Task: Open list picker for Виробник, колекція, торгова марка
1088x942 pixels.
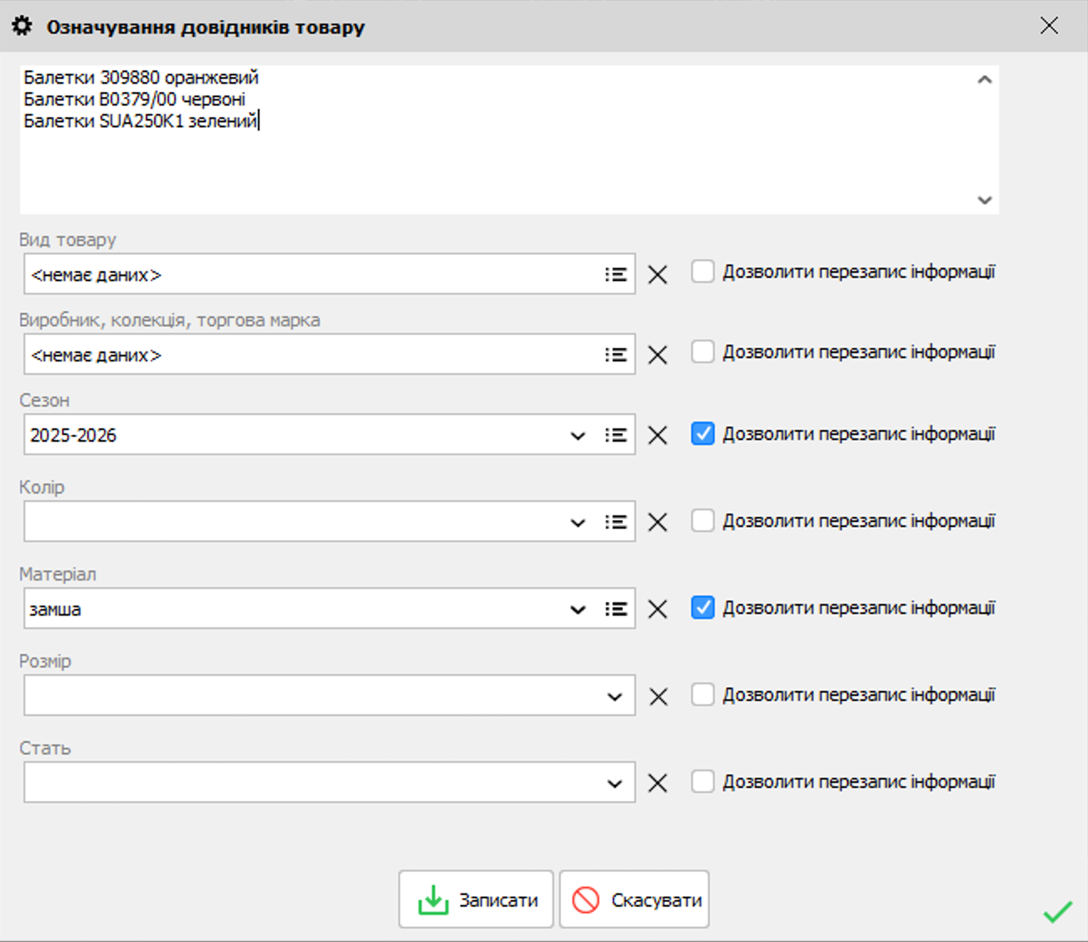Action: [616, 355]
